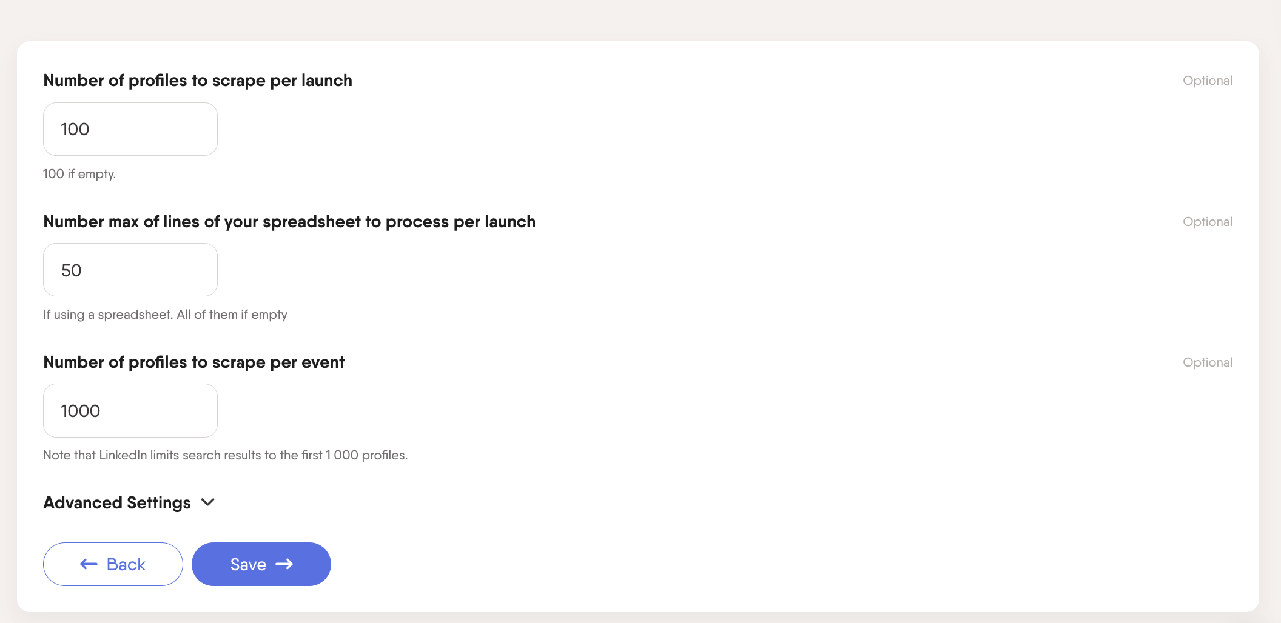Click the Back button

pos(112,564)
